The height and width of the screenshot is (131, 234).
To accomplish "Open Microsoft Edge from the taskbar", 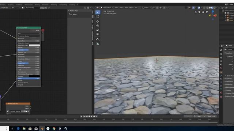I will 18,128.
